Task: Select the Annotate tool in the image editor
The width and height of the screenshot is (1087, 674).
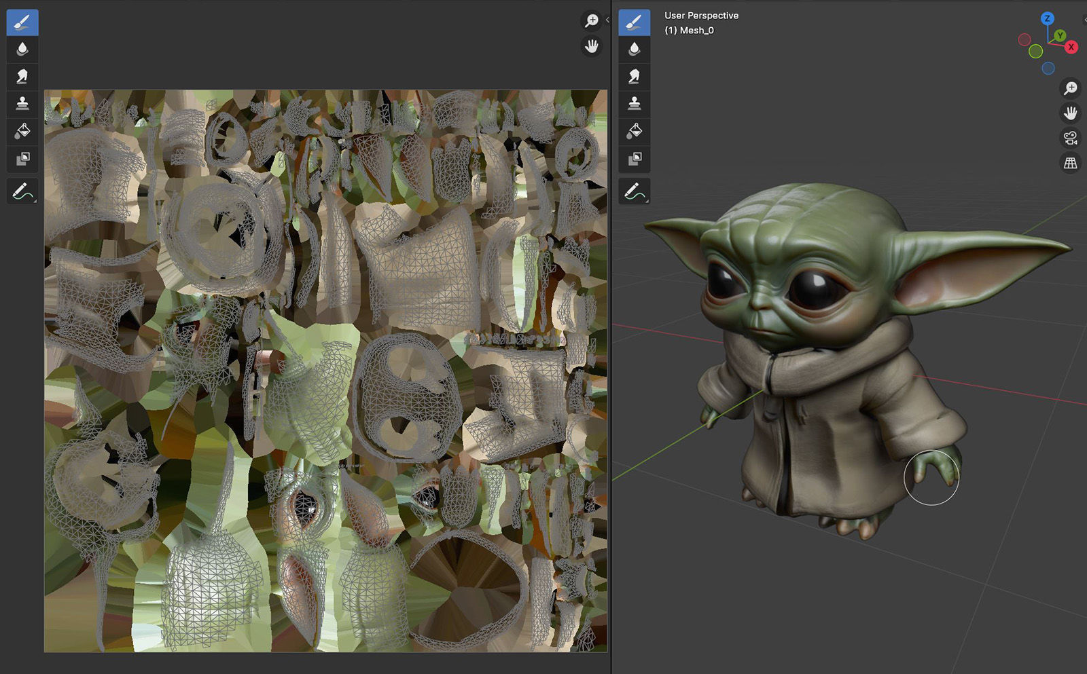Action: click(22, 191)
